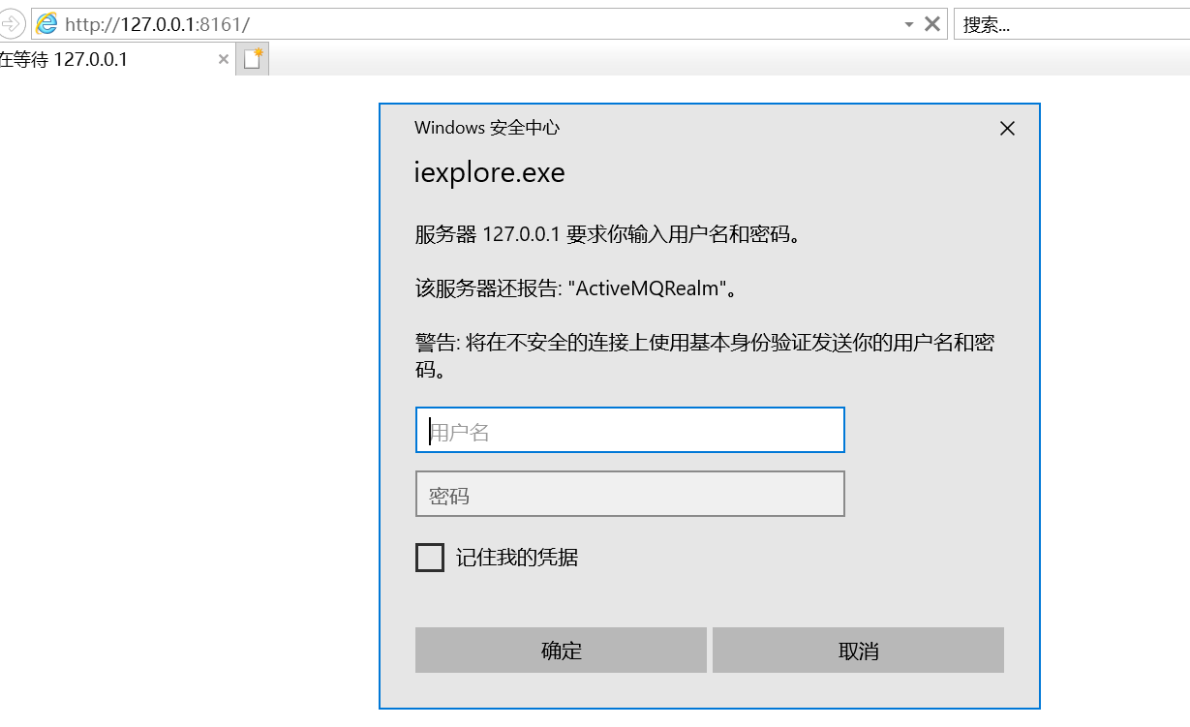Stop loading page with X button
This screenshot has height=727, width=1190.
(x=932, y=24)
